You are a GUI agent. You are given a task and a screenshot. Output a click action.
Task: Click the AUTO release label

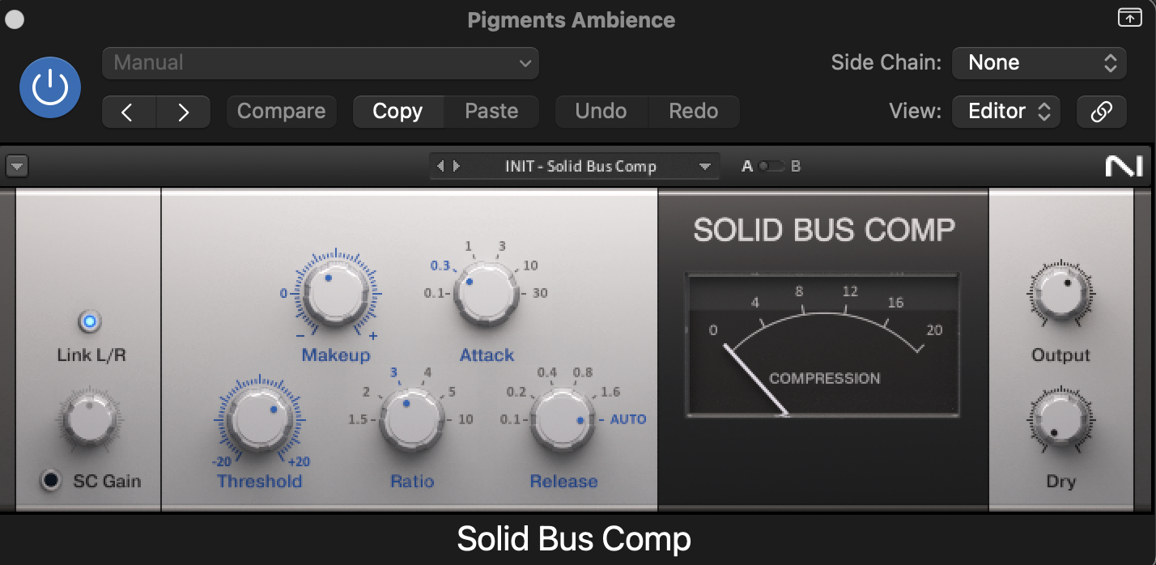coord(628,419)
